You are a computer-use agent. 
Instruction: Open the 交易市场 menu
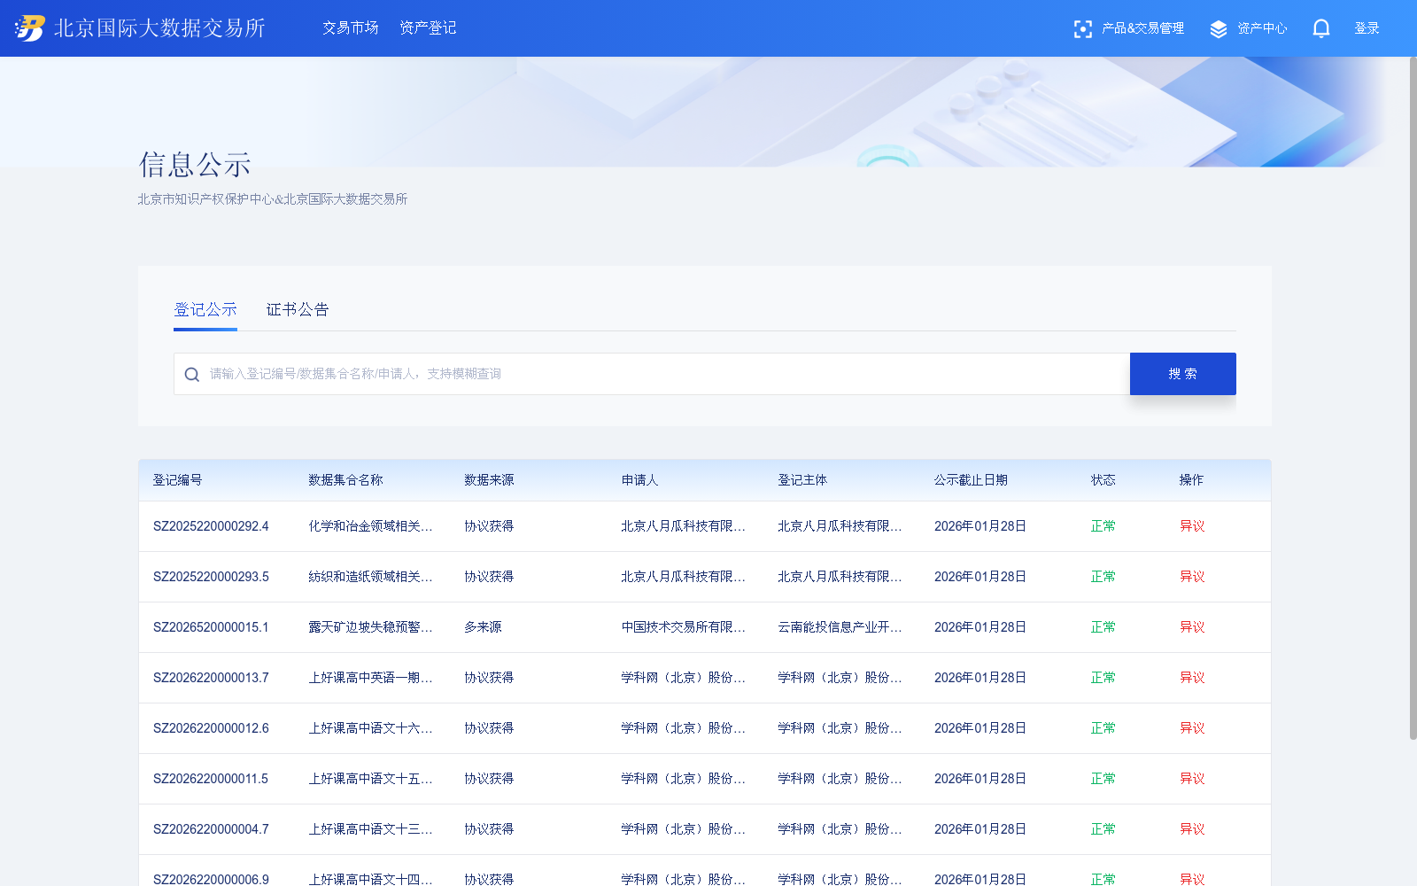pos(351,28)
